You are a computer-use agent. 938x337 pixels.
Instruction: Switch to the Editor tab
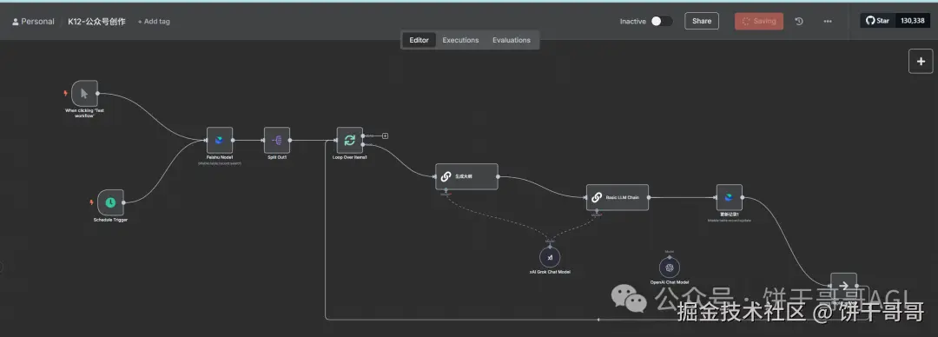tap(419, 40)
